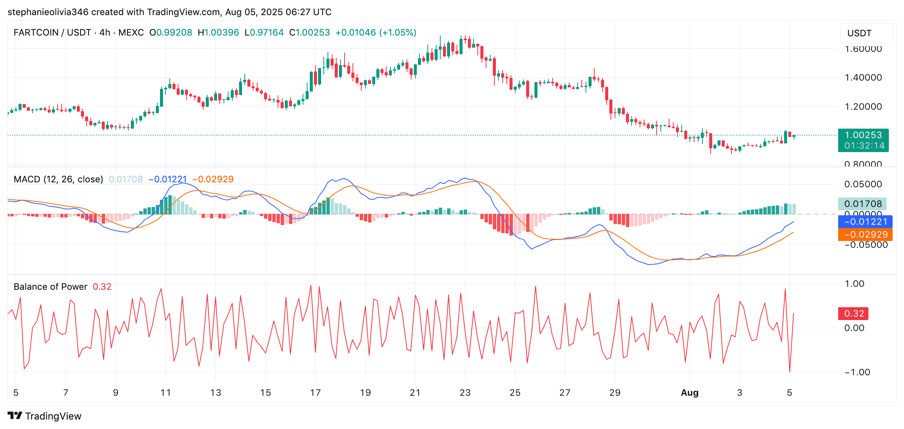This screenshot has width=904, height=429.
Task: Click the Aug label on time axis
Action: click(690, 393)
